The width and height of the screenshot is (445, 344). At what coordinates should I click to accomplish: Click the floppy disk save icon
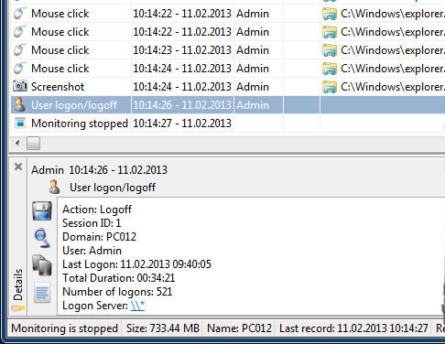pyautogui.click(x=42, y=210)
